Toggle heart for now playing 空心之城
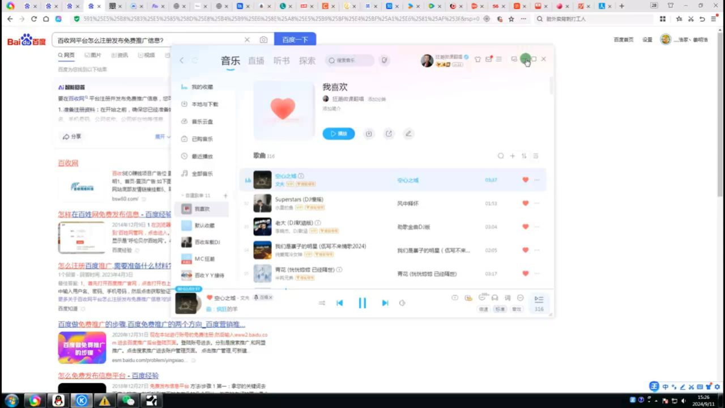 (210, 297)
